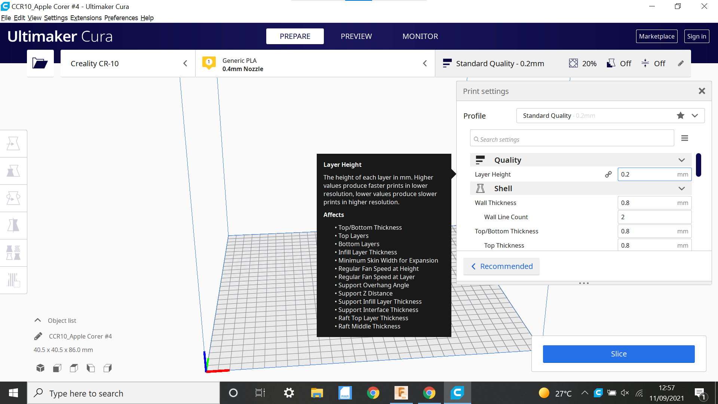Open the Help menu
The width and height of the screenshot is (718, 404).
147,18
